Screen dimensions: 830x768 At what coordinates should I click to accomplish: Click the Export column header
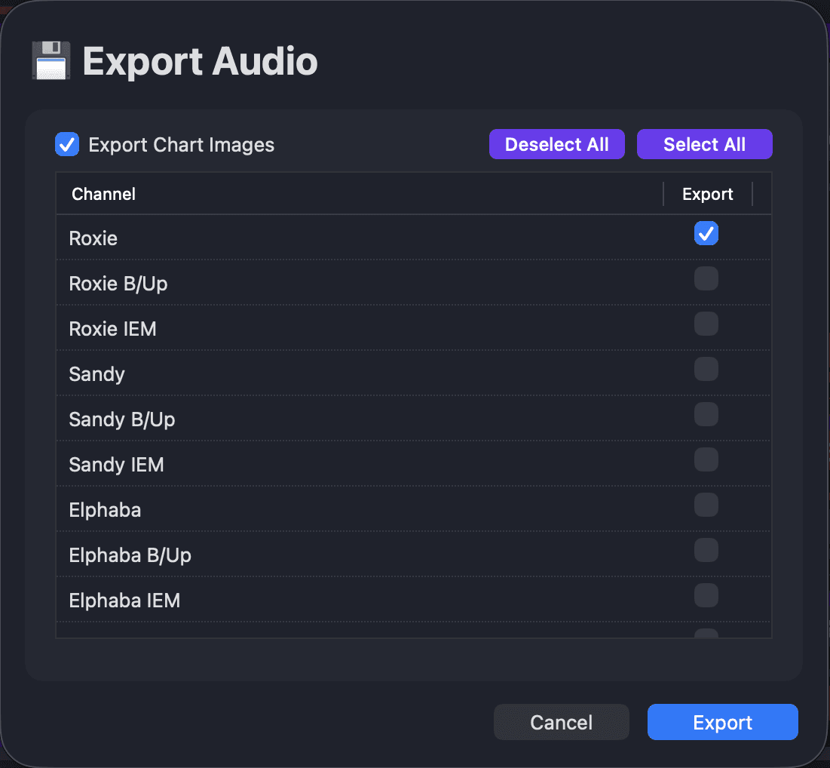pyautogui.click(x=707, y=194)
